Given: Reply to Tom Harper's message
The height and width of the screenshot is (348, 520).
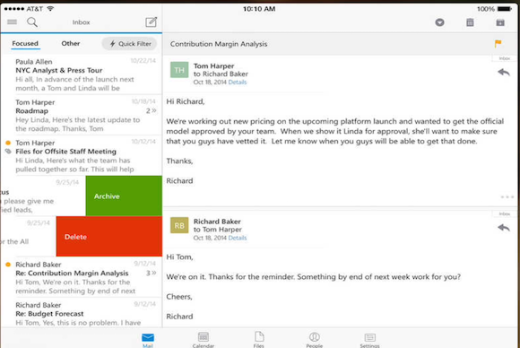Looking at the screenshot, I should (504, 72).
